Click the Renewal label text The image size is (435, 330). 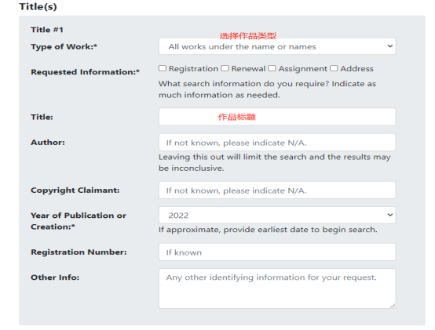(248, 69)
